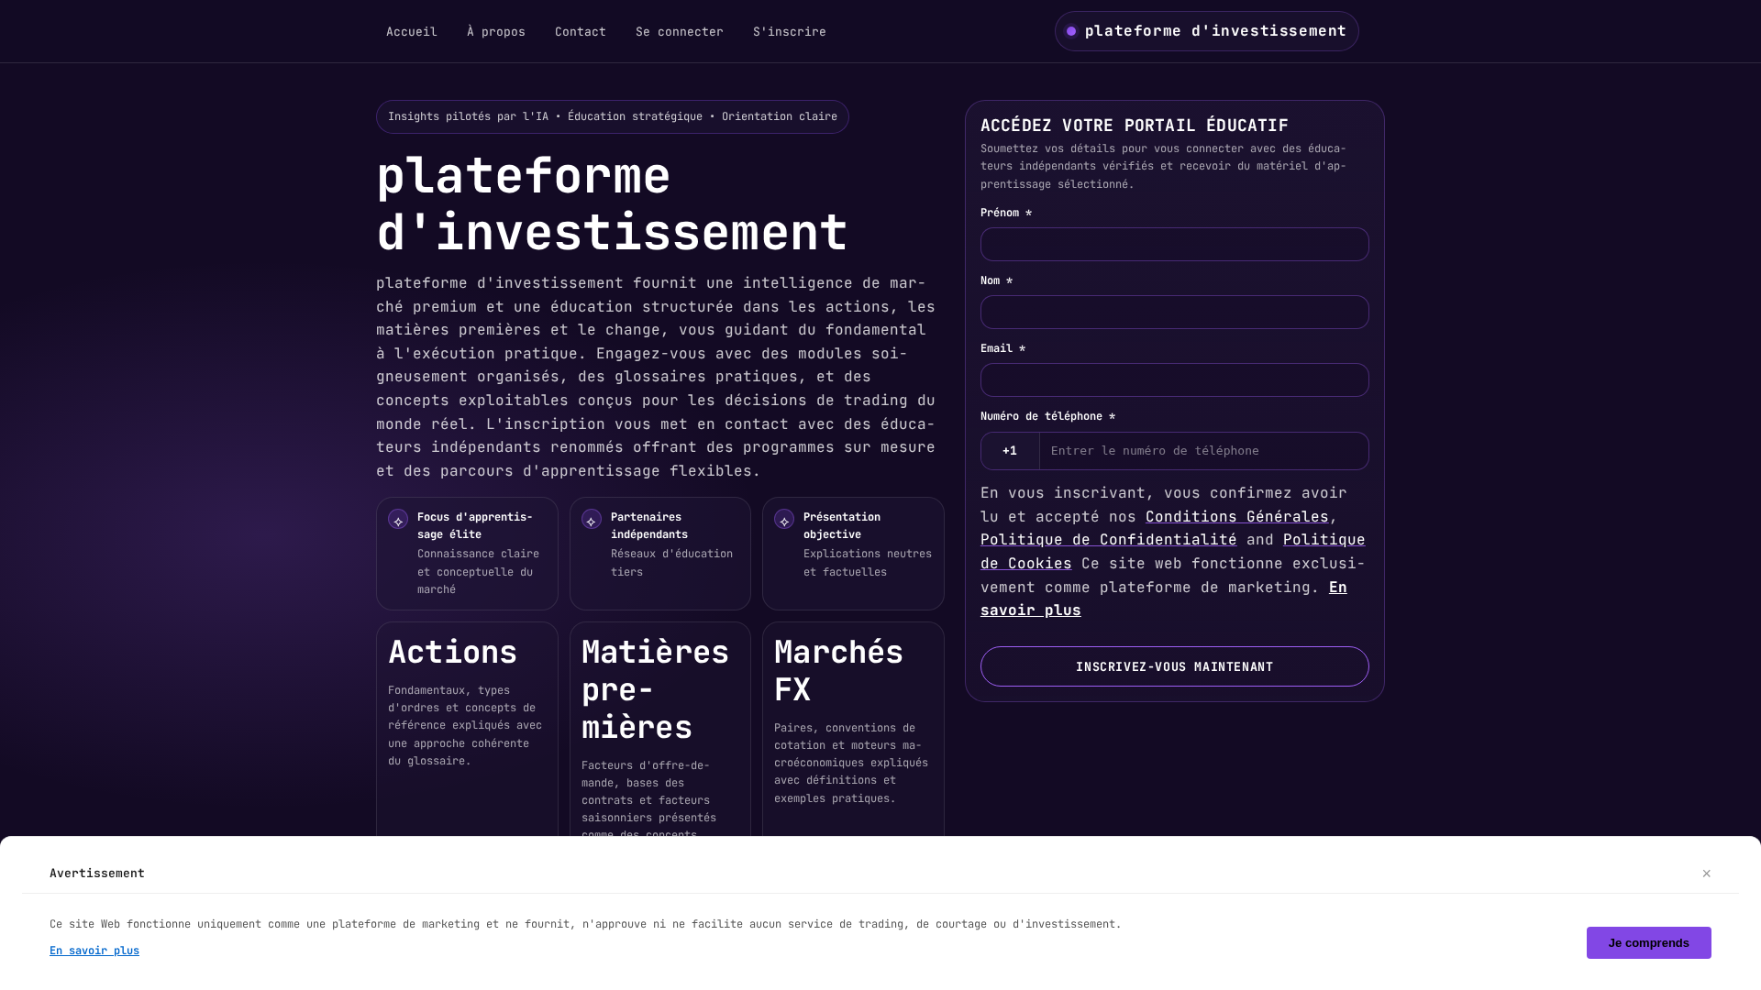Submit with Inscrivez-vous maintenant button

1174,666
